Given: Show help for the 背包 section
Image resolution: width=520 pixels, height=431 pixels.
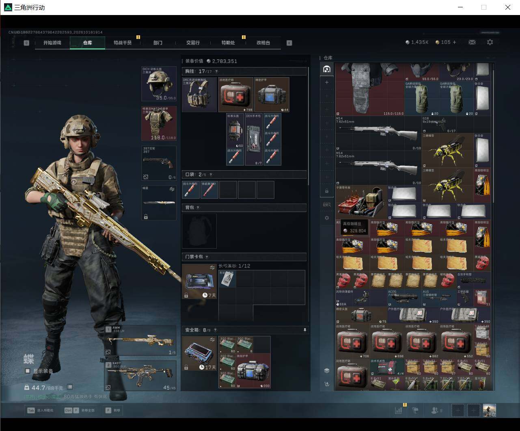Looking at the screenshot, I should 198,208.
